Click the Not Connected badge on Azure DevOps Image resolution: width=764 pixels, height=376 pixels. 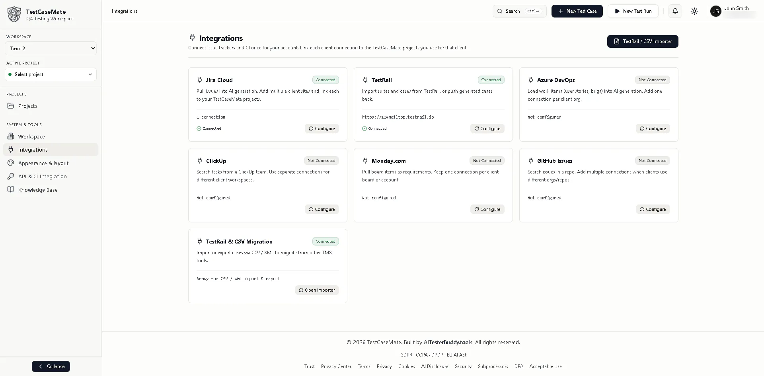653,80
